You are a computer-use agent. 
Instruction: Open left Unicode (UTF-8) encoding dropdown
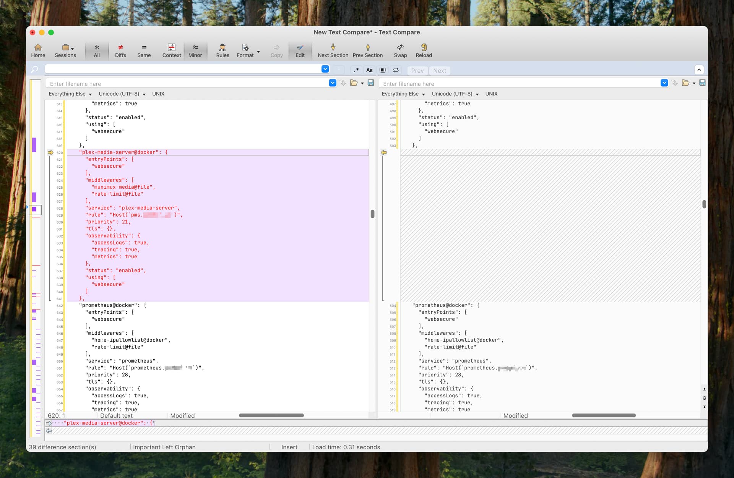tap(122, 94)
